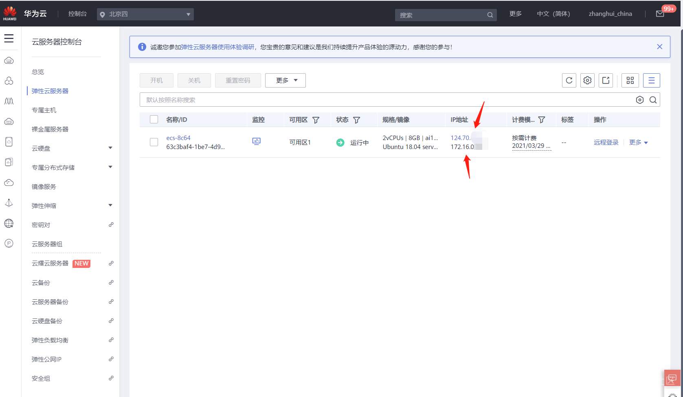Refresh the server list
Viewport: 683px width, 397px height.
569,80
